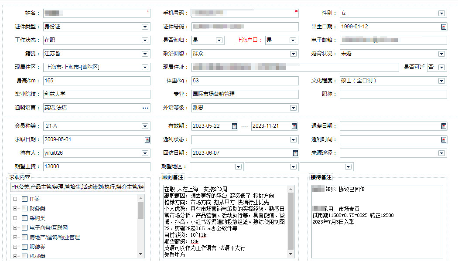Open the second 期望地区 dropdown
Image resolution: width=458 pixels, height=261 pixels.
[x=293, y=167]
